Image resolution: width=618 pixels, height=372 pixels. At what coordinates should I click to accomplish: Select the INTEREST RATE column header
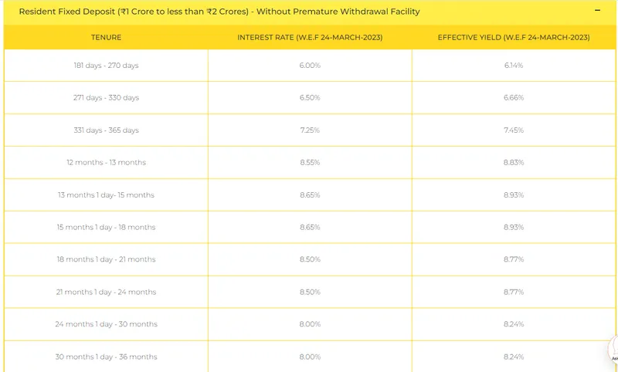(310, 37)
